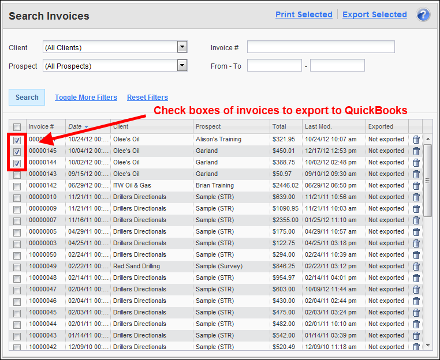Check the box for invoice 00000143
Screen dimensions: 440x360
(x=17, y=175)
